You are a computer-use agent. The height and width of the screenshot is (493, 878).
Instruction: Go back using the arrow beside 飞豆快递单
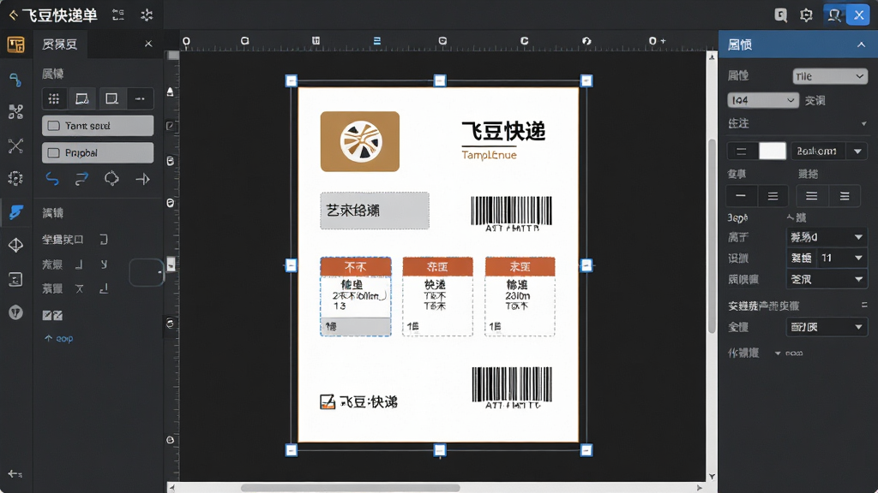click(13, 15)
